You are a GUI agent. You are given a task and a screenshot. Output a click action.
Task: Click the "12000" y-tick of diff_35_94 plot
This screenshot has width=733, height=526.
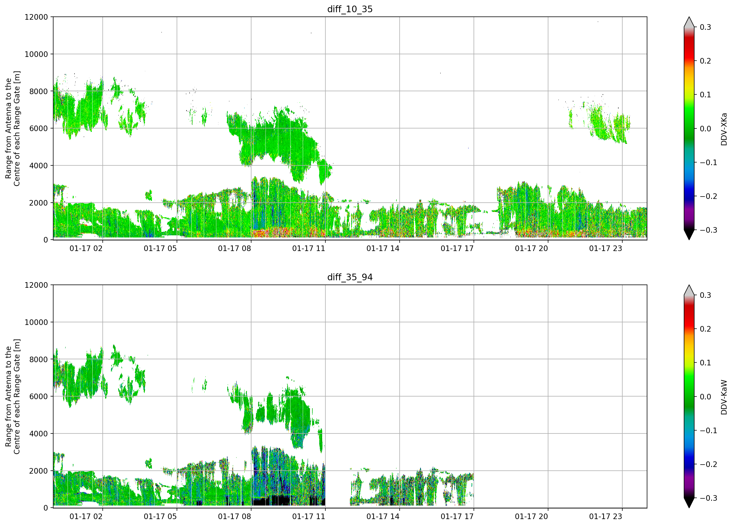36,285
